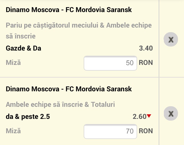The height and width of the screenshot is (145, 184).
Task: Focus the stake field containing 50
Action: [x=110, y=63]
